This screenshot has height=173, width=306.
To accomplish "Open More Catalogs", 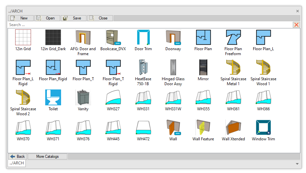I will [48, 156].
